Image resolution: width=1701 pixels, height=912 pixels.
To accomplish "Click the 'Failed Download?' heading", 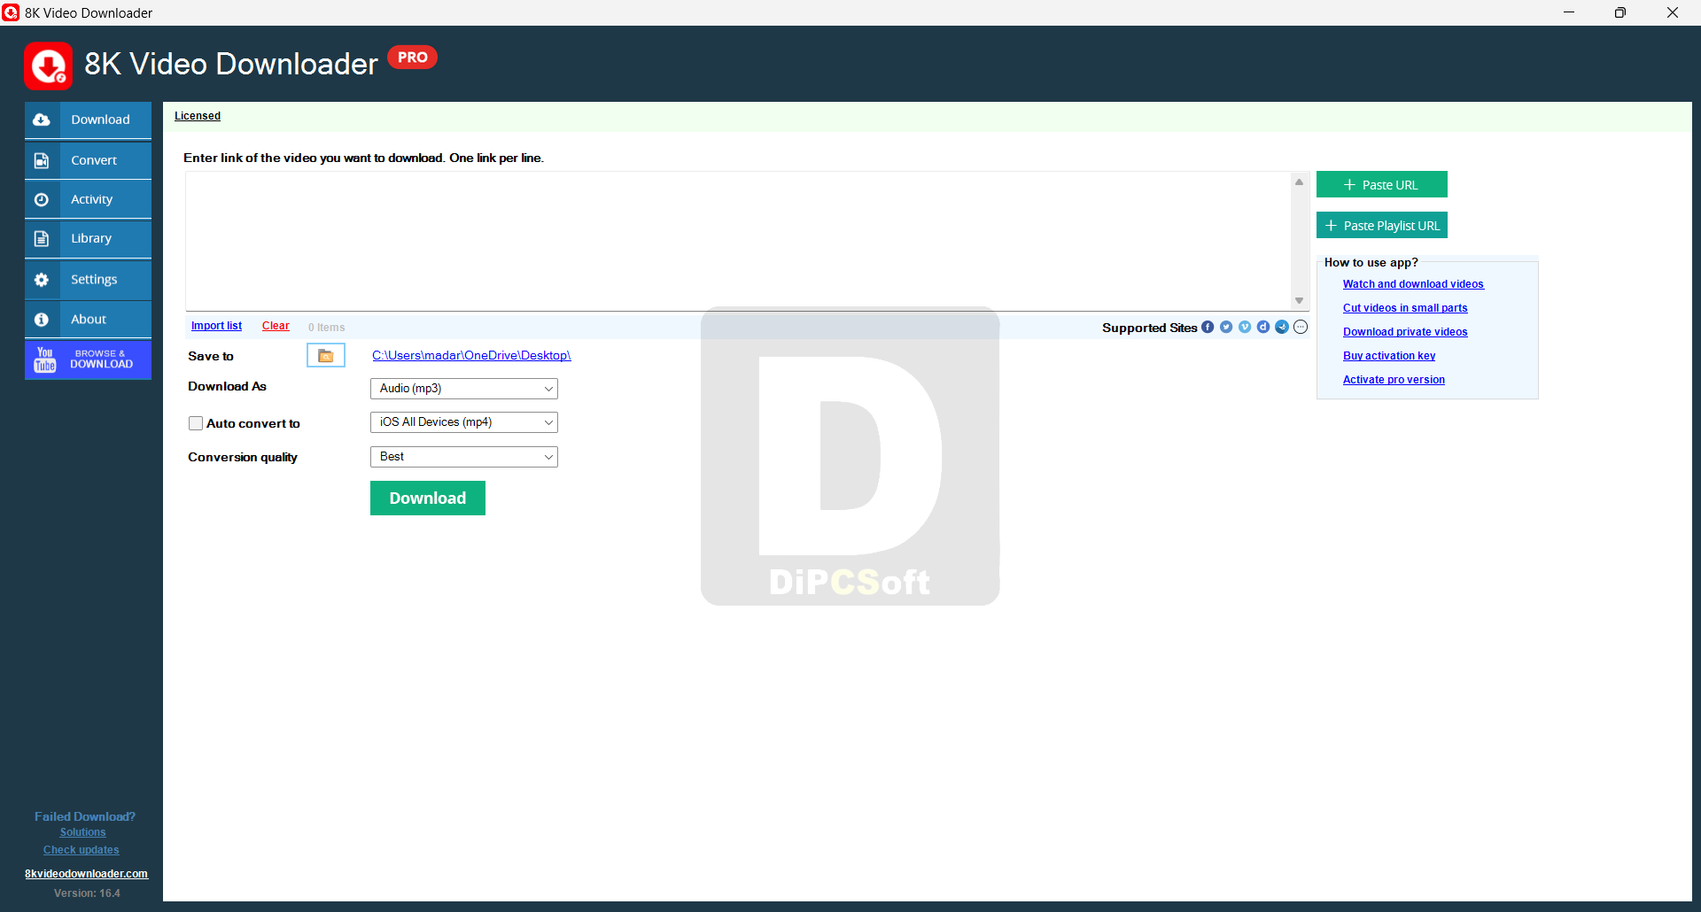I will (85, 816).
